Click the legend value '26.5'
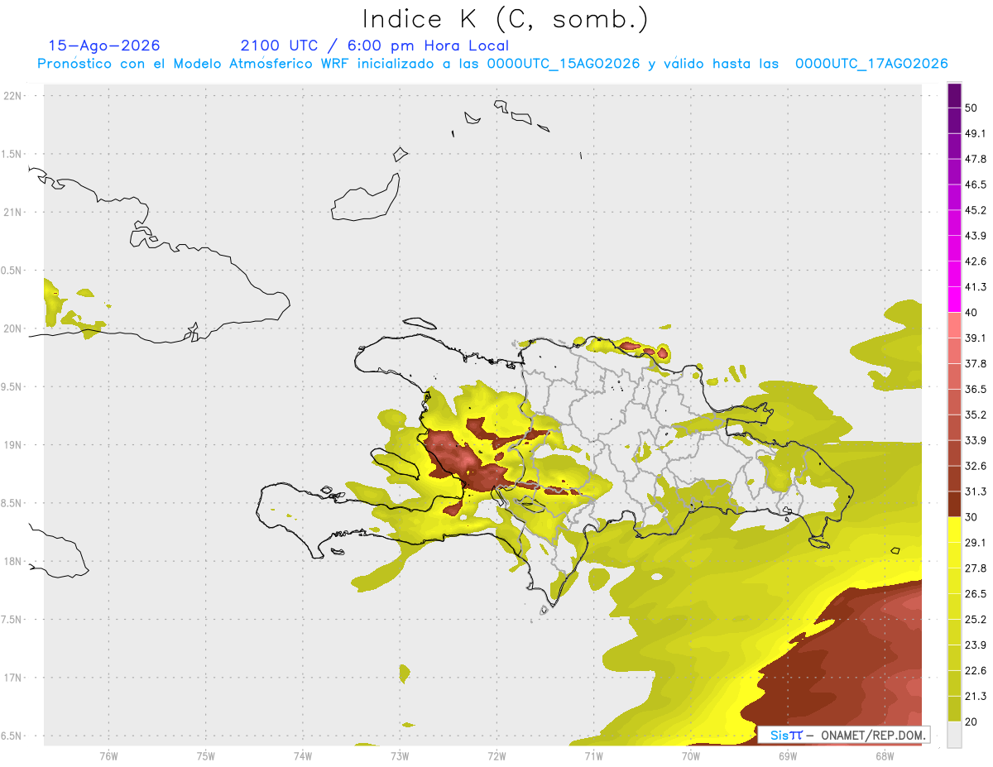This screenshot has height=767, width=993. point(976,594)
